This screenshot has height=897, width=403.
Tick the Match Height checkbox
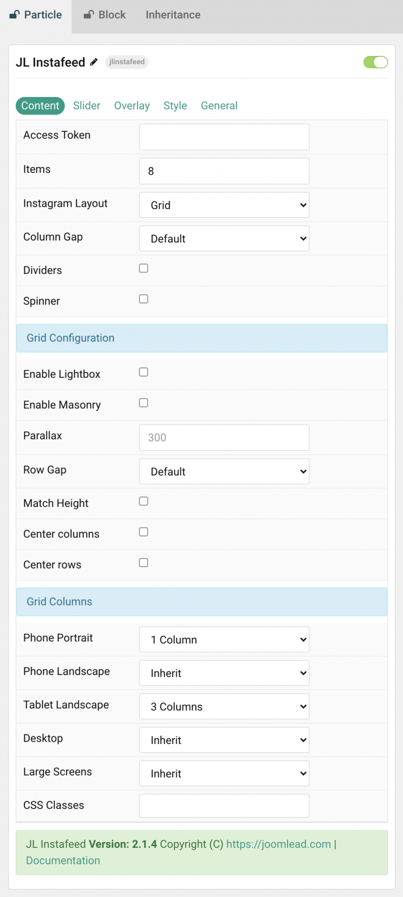click(x=143, y=501)
